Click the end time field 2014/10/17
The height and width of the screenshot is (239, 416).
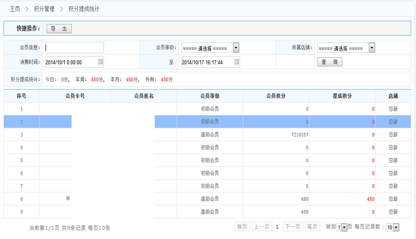tap(207, 62)
